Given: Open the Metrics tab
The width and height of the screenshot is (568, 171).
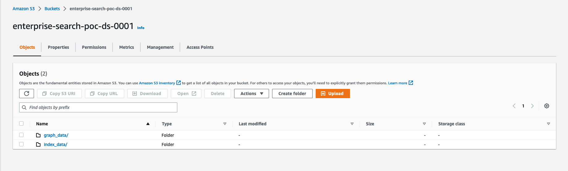Looking at the screenshot, I should (127, 47).
